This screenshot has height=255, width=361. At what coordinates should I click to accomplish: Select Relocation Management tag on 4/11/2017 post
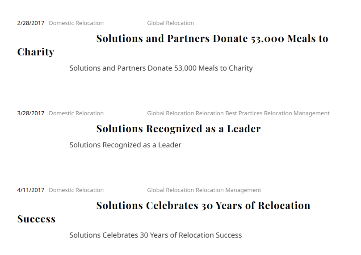[228, 190]
